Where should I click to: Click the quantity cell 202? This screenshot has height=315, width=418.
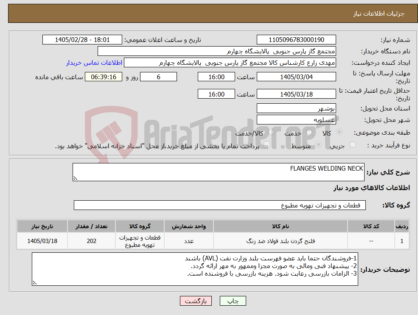[x=91, y=241]
